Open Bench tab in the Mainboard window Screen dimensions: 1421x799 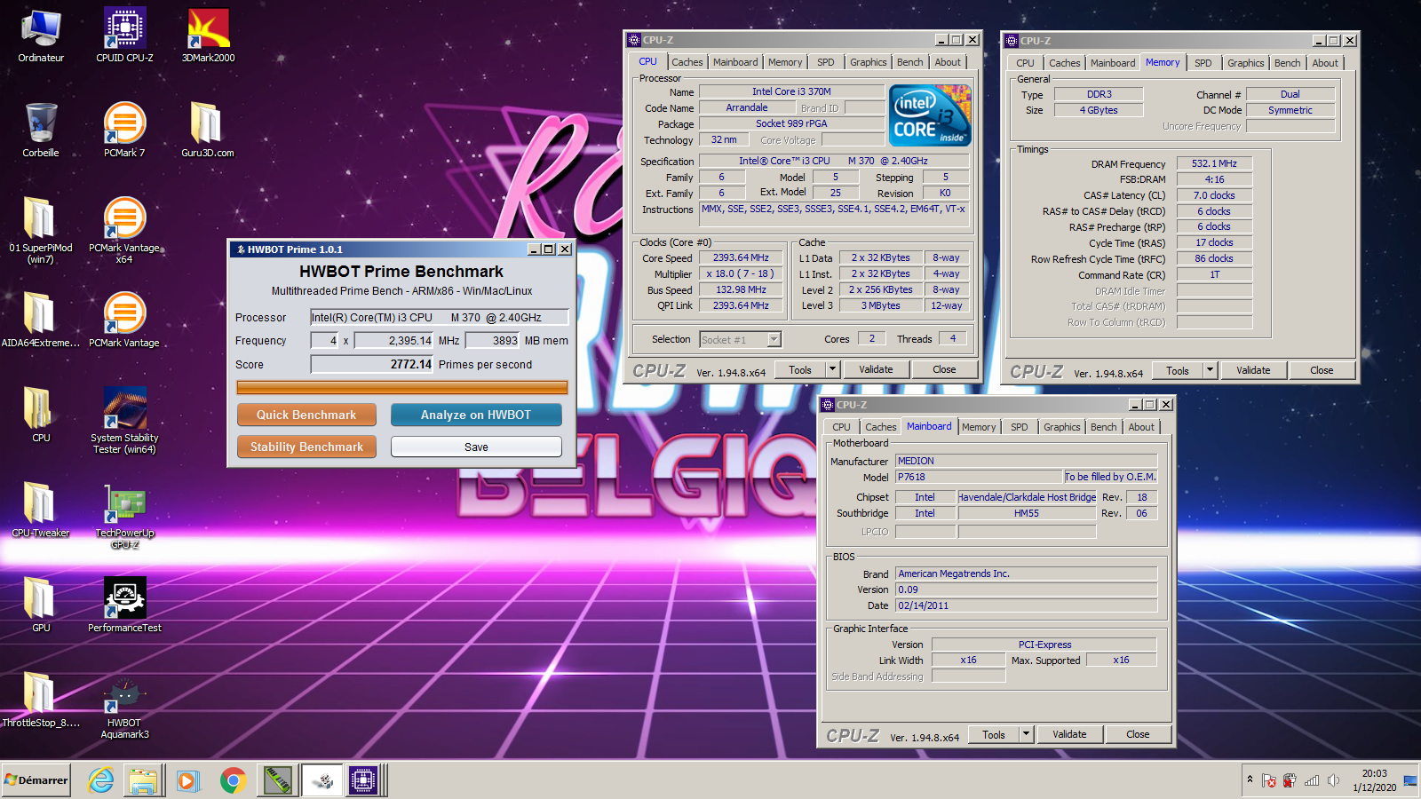[x=1103, y=427]
